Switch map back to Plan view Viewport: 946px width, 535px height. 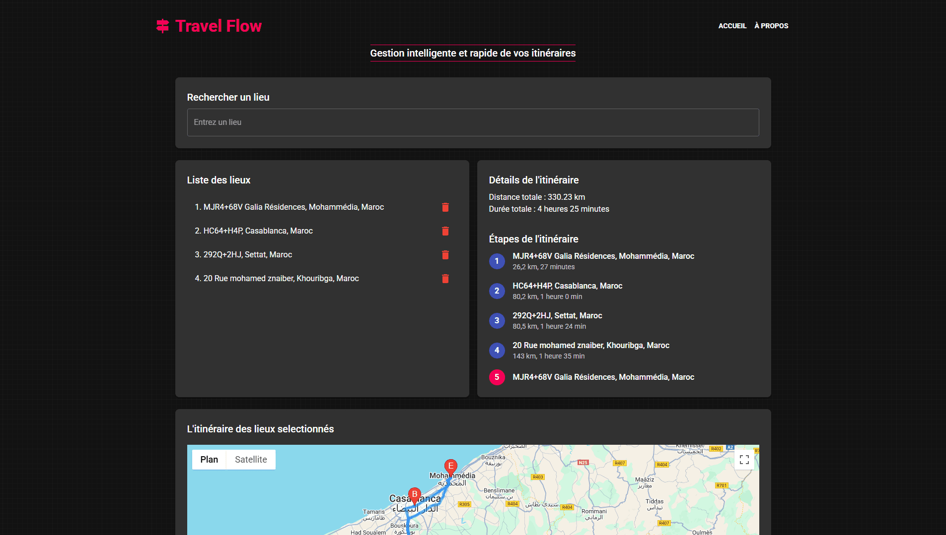pos(209,459)
